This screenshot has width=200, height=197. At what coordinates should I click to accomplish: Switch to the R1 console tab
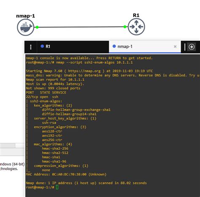coord(73,47)
